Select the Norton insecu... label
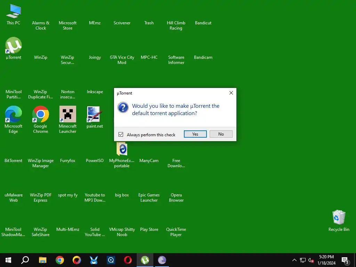 coord(68,94)
